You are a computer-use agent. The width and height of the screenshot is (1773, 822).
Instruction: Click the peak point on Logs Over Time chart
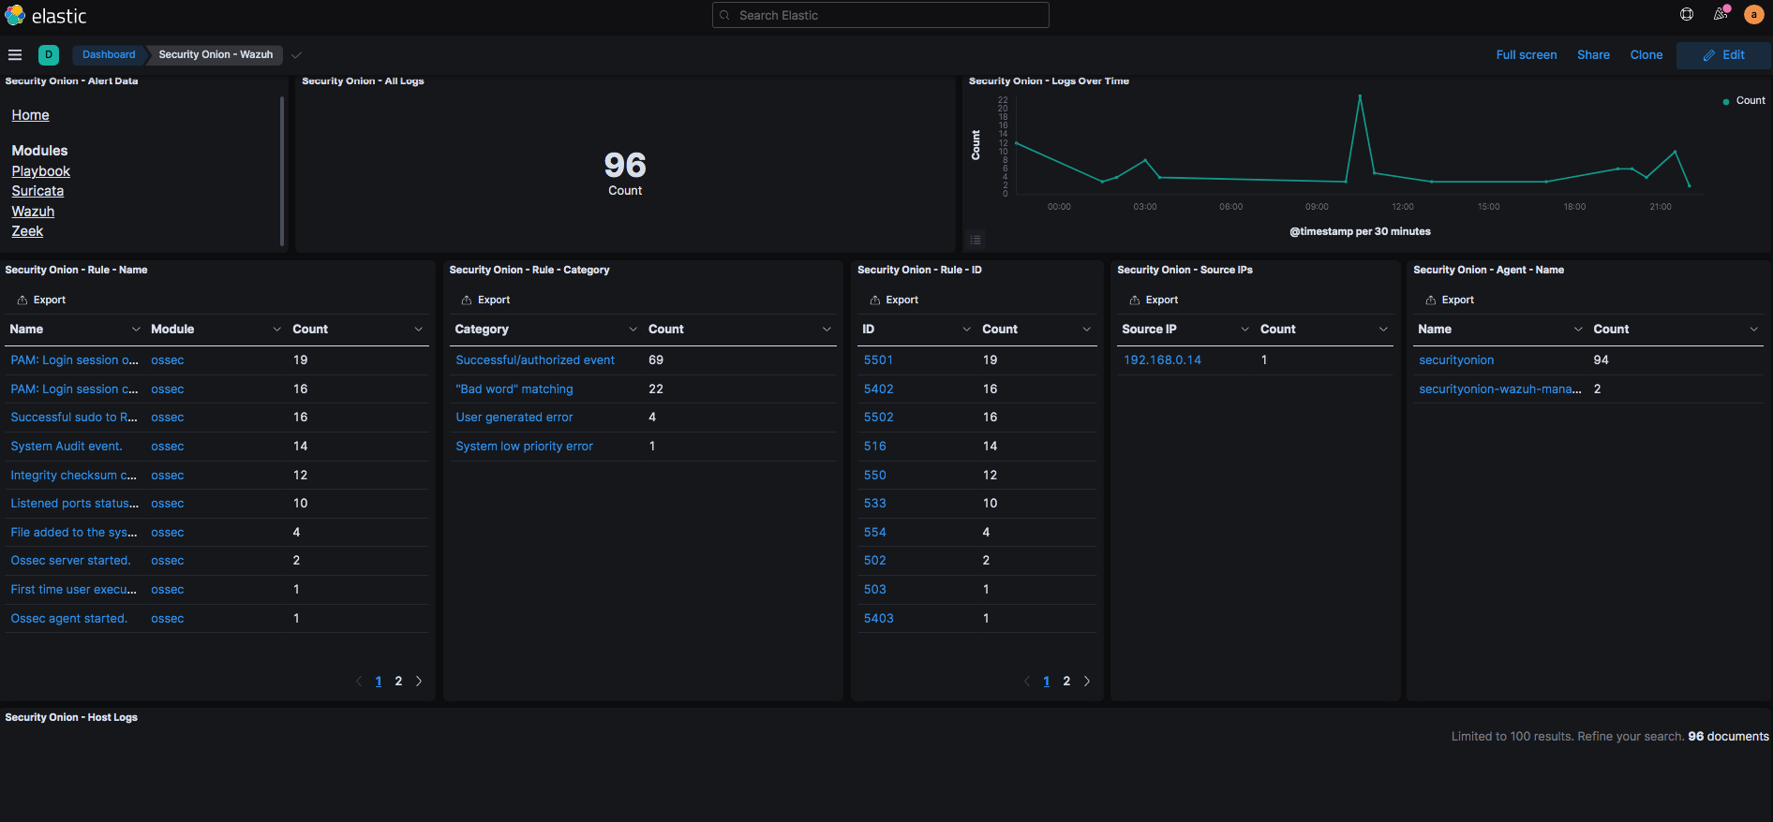(1360, 95)
